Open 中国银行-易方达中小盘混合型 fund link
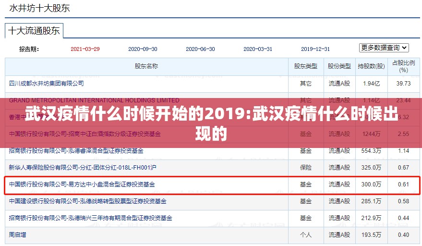Screen dimensions: 422x246 [x=82, y=184]
